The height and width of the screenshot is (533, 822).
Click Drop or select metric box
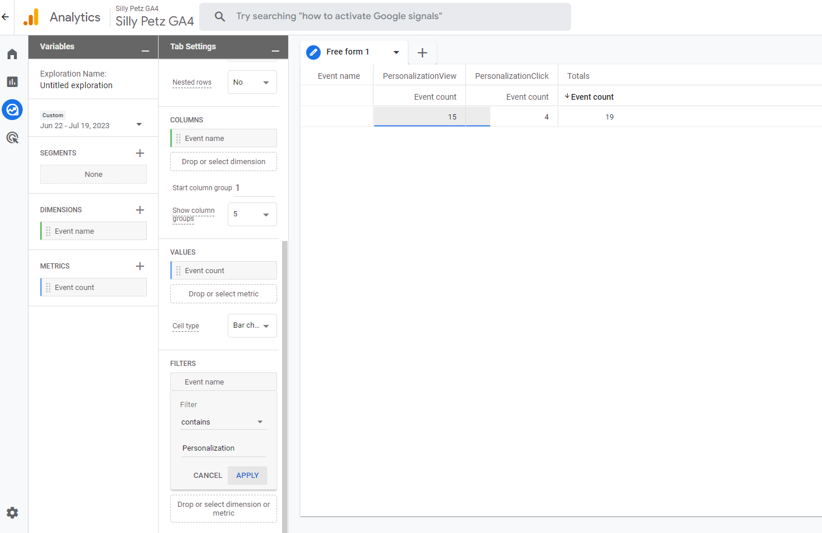point(224,294)
